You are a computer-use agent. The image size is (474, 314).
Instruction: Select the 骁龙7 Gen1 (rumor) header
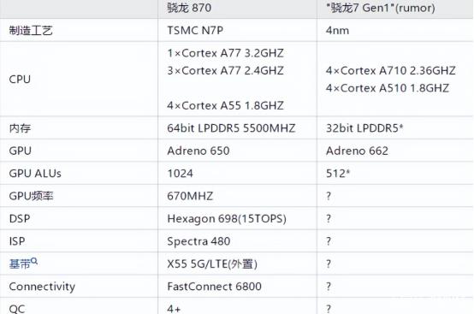point(381,8)
